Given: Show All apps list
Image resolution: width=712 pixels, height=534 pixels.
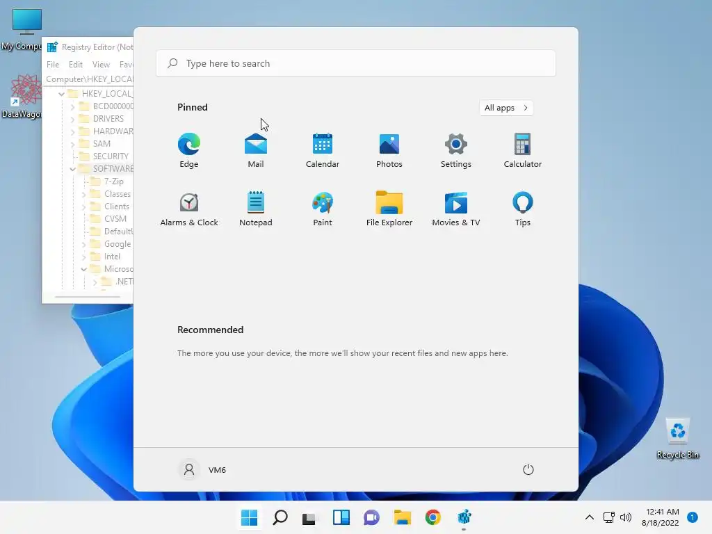Looking at the screenshot, I should pyautogui.click(x=506, y=108).
